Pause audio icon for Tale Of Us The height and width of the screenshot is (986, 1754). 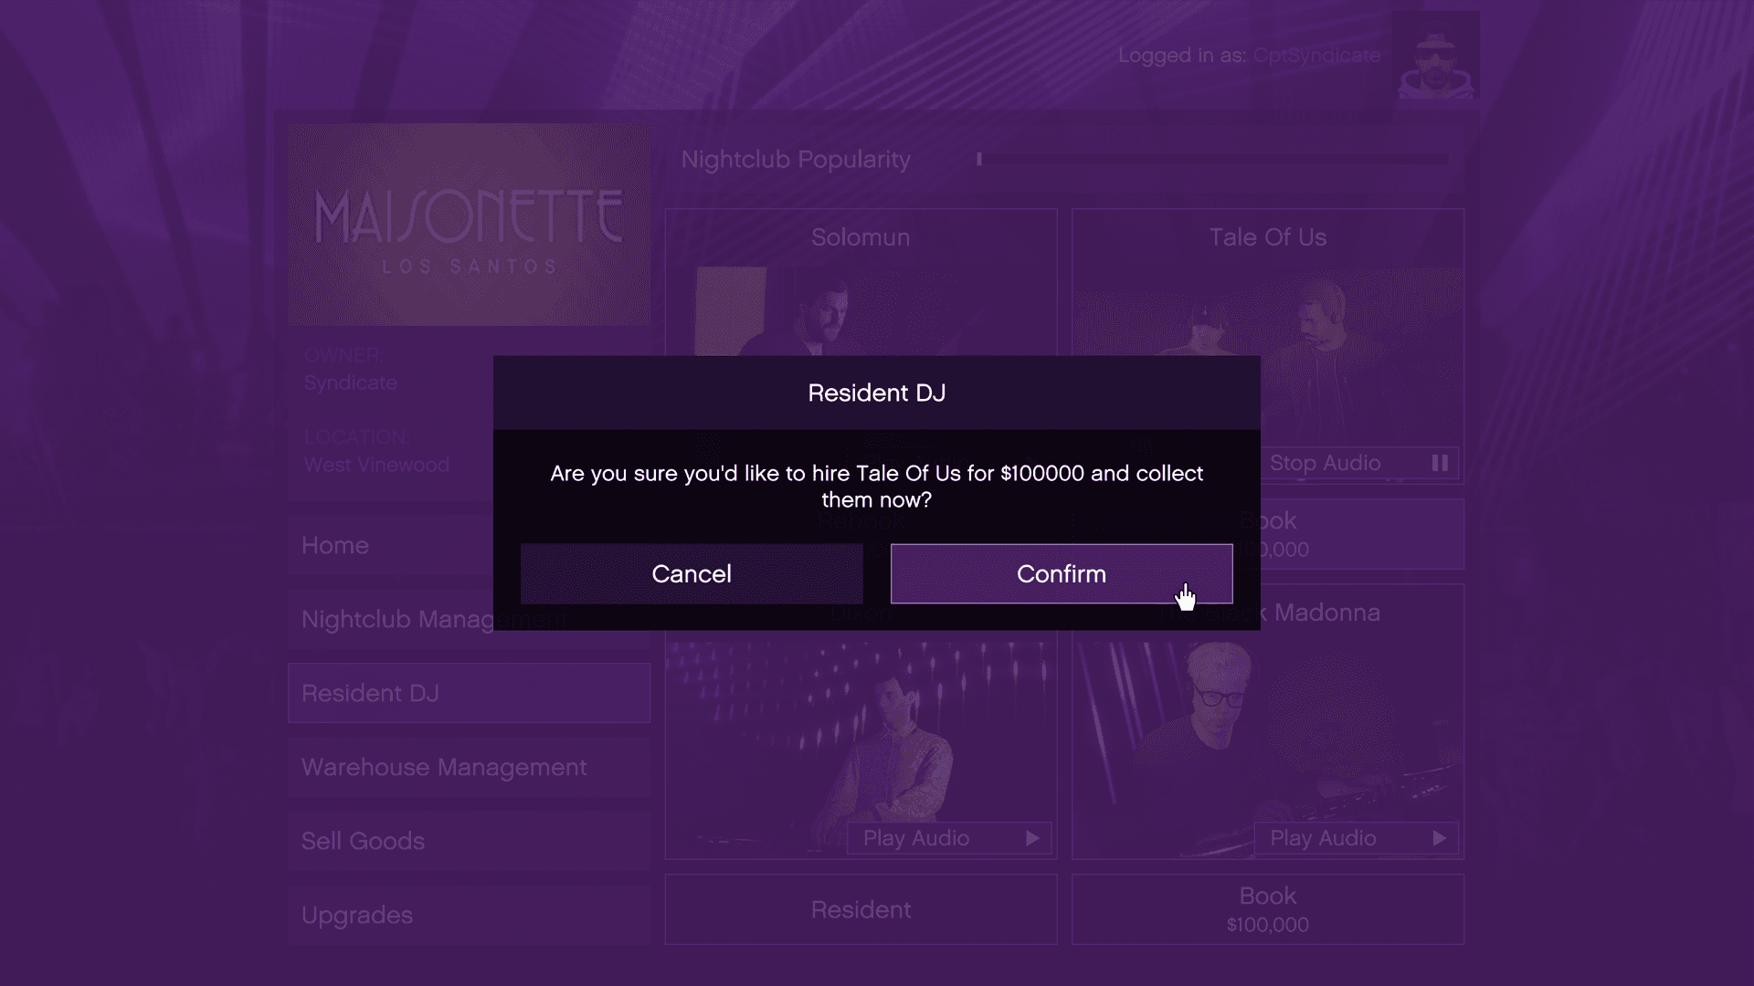[1440, 463]
